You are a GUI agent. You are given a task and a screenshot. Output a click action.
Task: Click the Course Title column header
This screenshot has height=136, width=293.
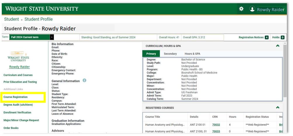(153, 117)
